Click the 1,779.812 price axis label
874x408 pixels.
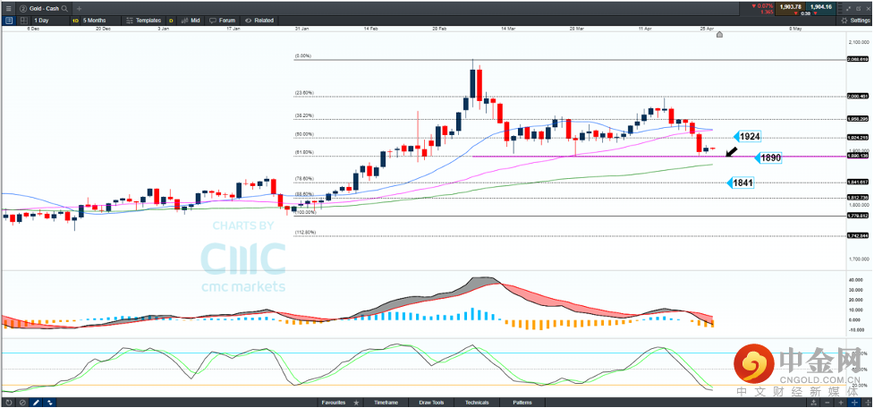(x=858, y=216)
